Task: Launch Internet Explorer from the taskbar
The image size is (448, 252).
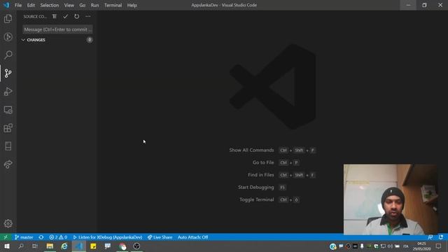Action: click(64, 246)
